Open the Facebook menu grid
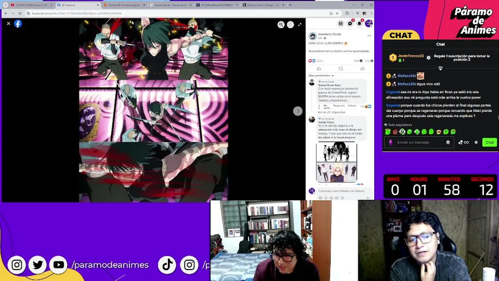The width and height of the screenshot is (499, 281). click(341, 24)
